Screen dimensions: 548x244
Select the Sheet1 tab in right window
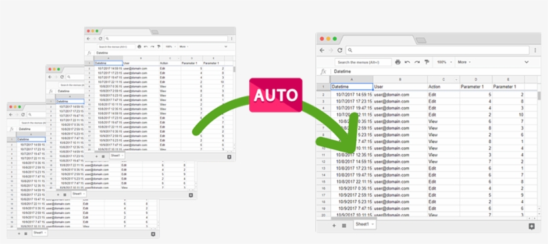coord(365,225)
